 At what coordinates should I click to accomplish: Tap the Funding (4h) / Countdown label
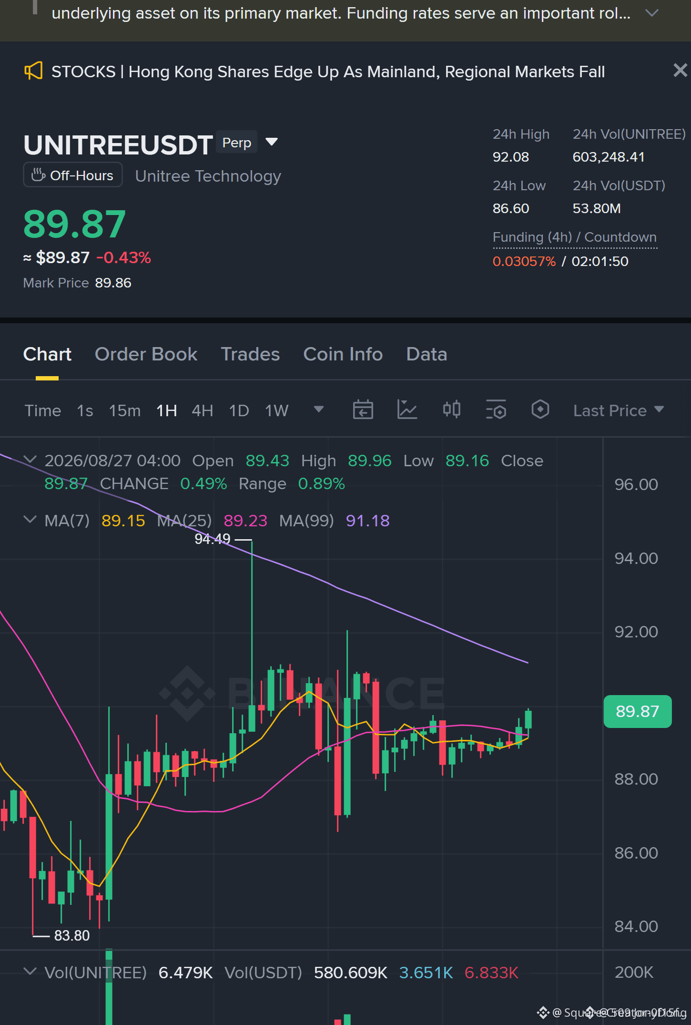point(575,237)
